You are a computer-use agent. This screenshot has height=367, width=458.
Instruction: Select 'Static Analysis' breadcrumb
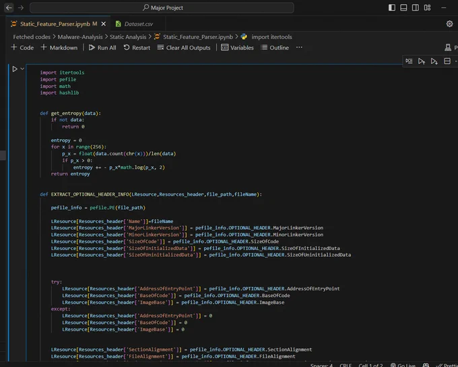(x=128, y=37)
